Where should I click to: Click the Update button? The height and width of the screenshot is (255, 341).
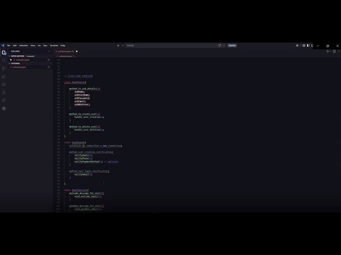coord(232,46)
